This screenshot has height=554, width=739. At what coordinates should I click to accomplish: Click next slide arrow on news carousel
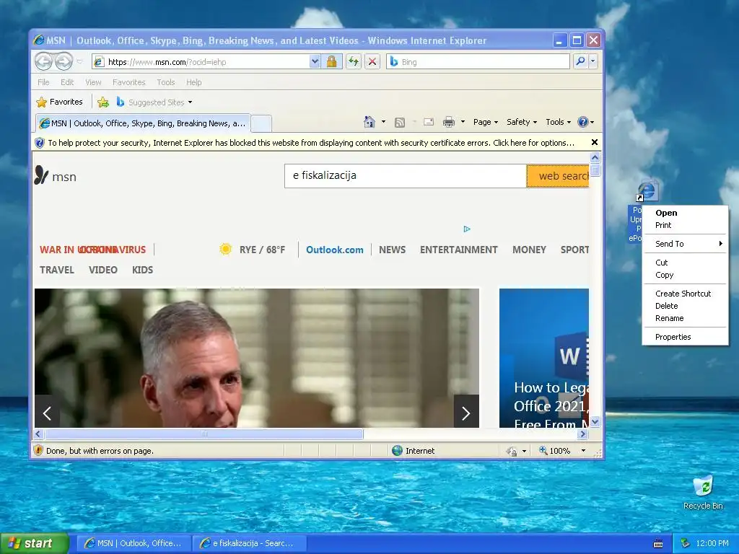click(466, 413)
